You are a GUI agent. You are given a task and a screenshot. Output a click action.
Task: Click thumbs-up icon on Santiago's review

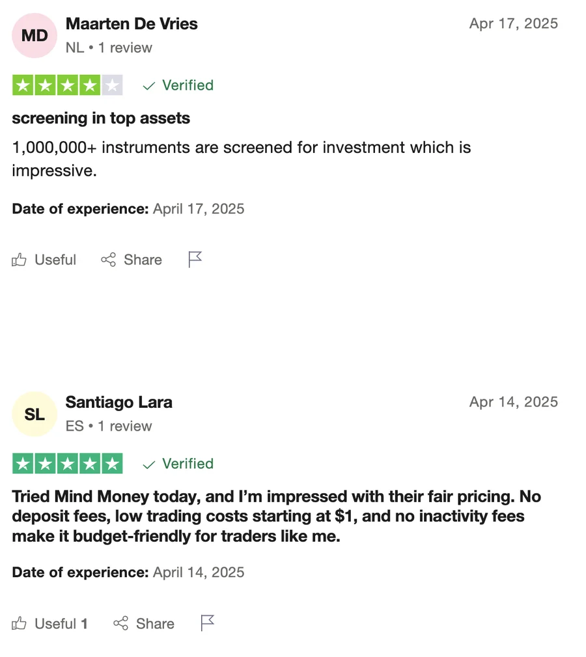coord(20,624)
